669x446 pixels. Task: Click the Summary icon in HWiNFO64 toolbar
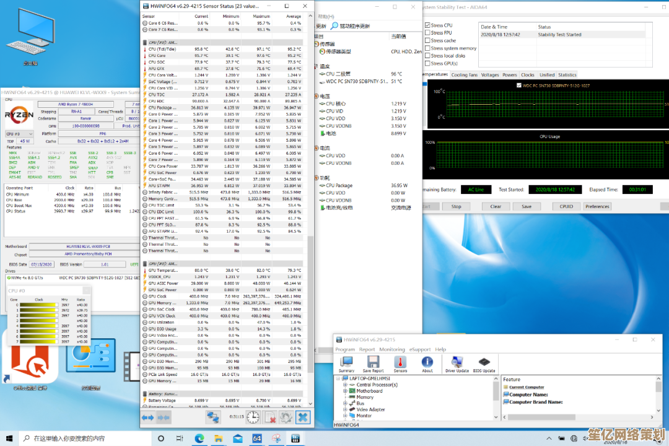[x=346, y=362]
